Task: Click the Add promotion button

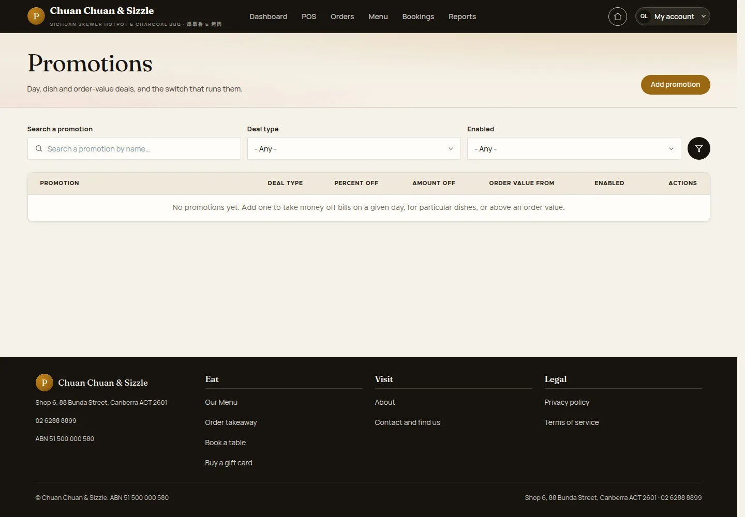Action: [x=675, y=85]
